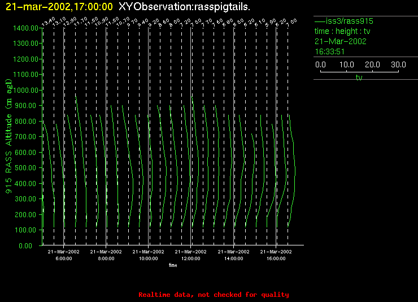Select the 6:00:00 time axis tick

tap(63, 257)
